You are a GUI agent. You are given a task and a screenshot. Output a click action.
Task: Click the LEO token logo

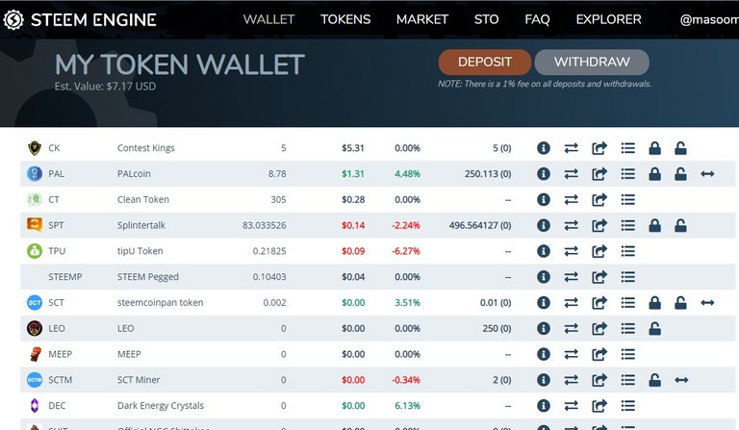pyautogui.click(x=35, y=328)
